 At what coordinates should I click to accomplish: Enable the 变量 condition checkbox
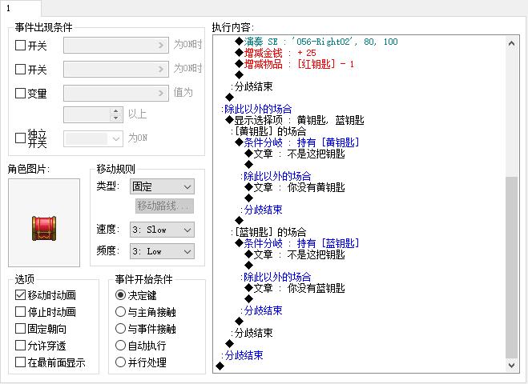tap(20, 93)
